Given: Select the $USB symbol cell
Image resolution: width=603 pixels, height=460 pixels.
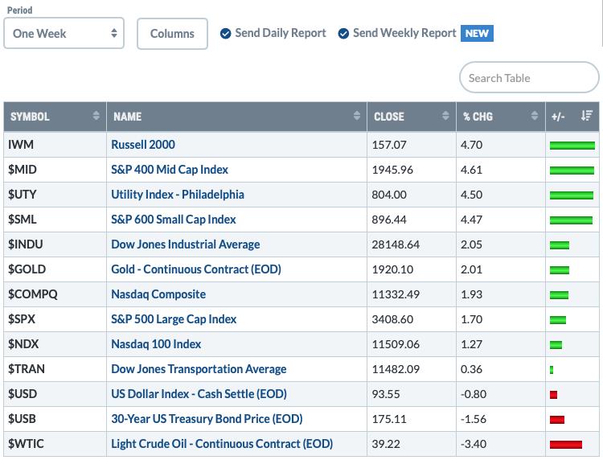Looking at the screenshot, I should (x=55, y=419).
